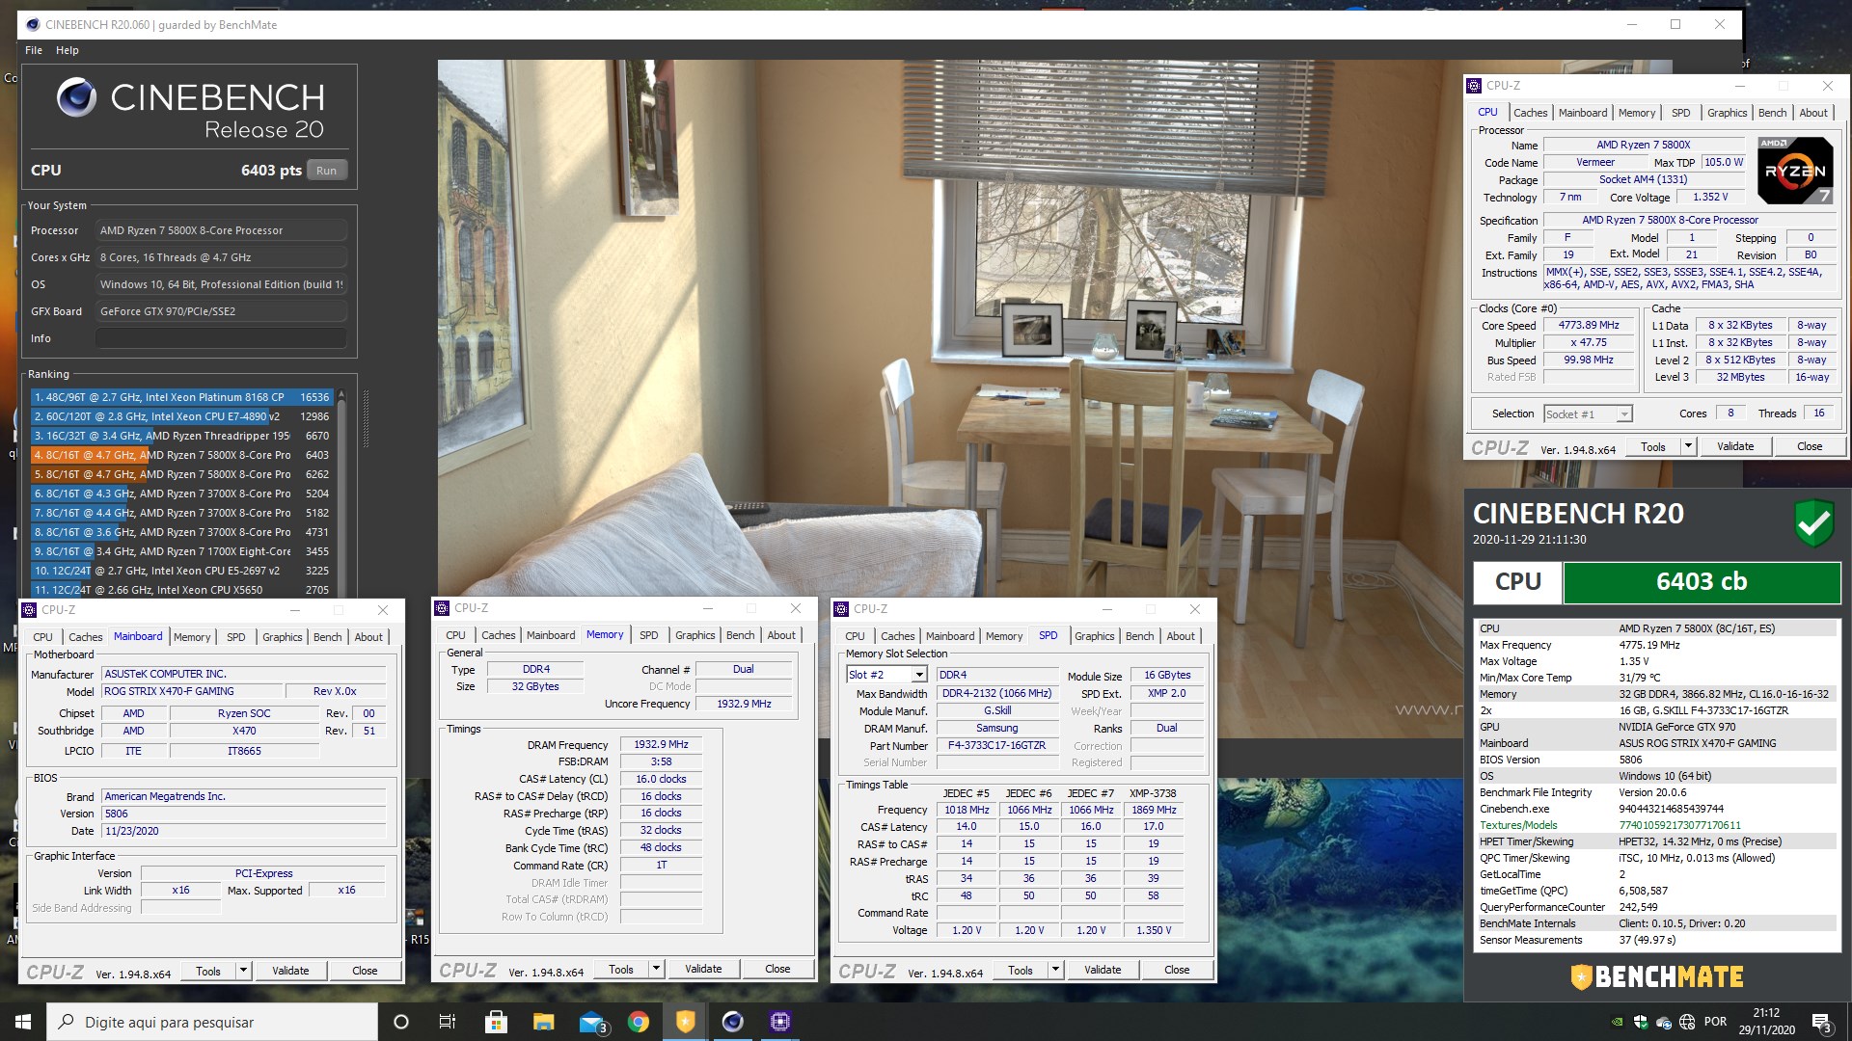
Task: Select the Ryzen 7 1700X ranking entry
Action: coord(181,551)
